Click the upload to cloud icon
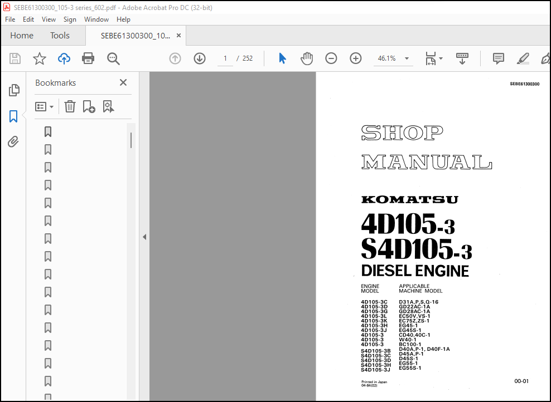Screen dimensions: 551x402 tap(64, 58)
